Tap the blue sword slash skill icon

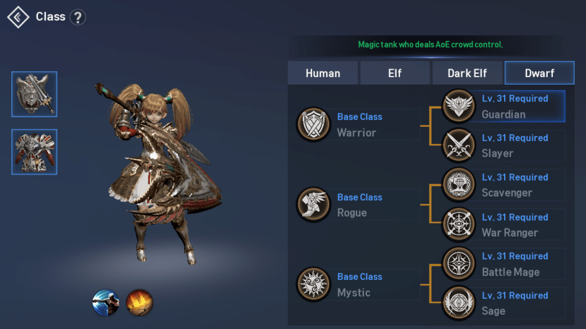(106, 303)
